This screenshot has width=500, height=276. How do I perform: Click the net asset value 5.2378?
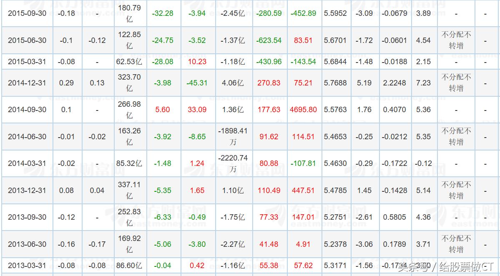pos(335,244)
